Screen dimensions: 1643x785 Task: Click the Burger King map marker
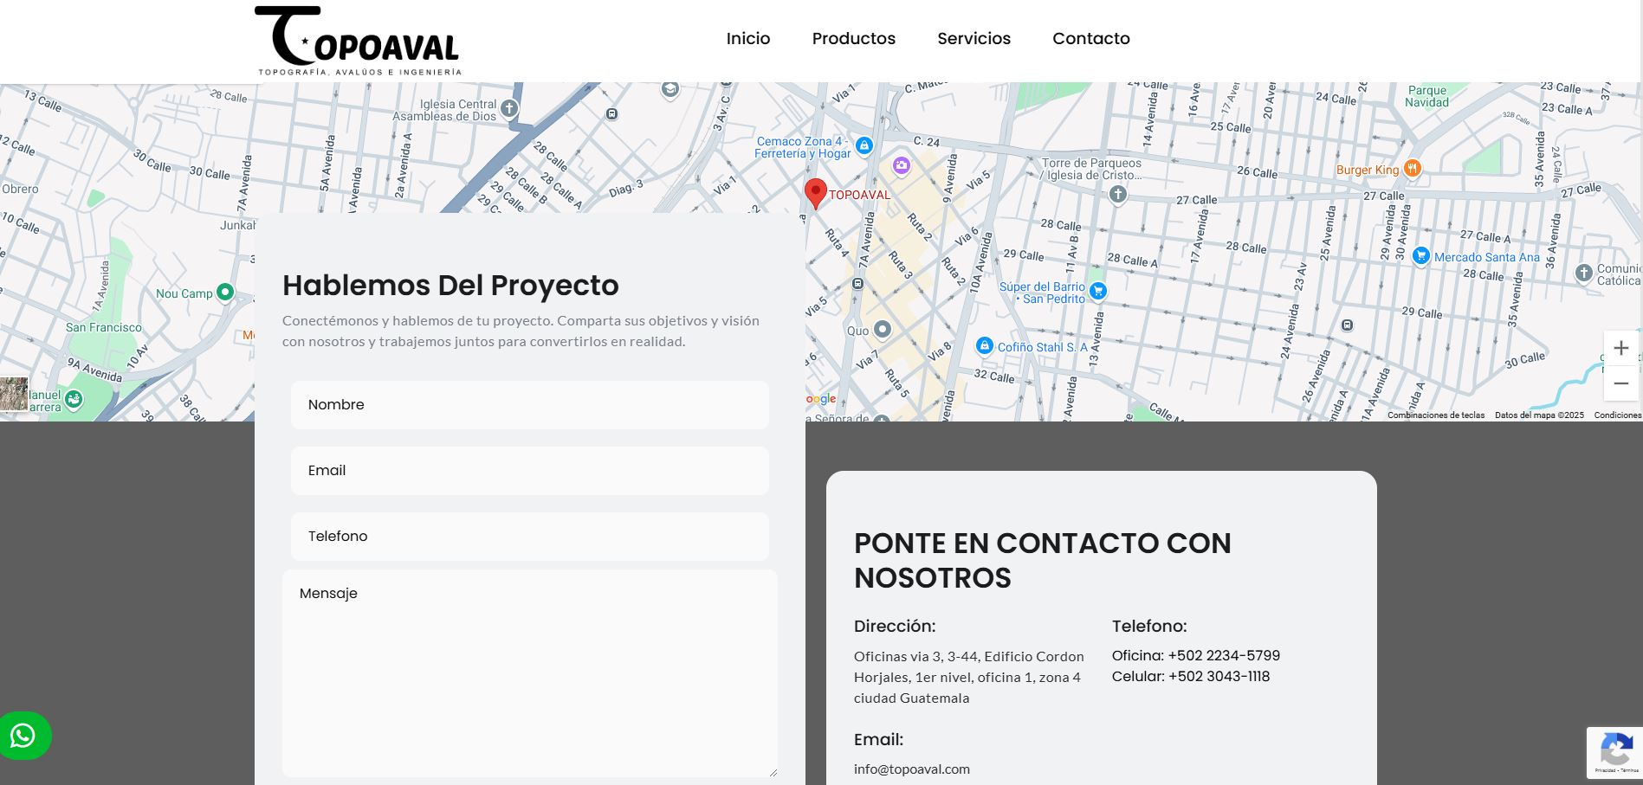tap(1413, 169)
